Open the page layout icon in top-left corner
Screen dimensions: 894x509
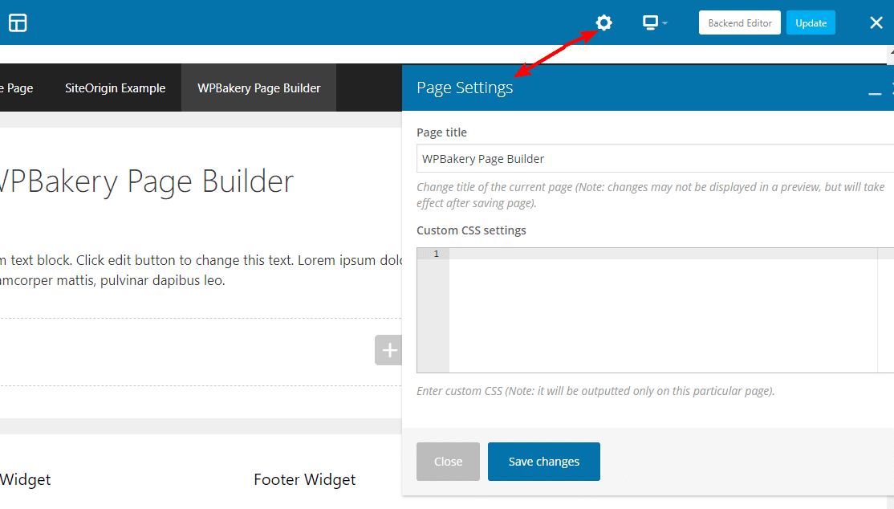pyautogui.click(x=18, y=22)
